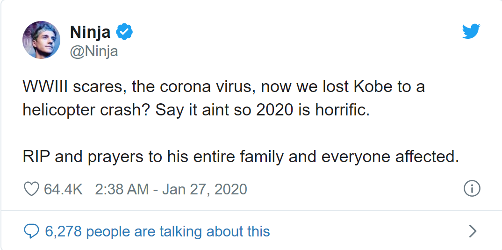Click the 6,278 replies number
Screen dimensions: 502x250
tap(63, 231)
